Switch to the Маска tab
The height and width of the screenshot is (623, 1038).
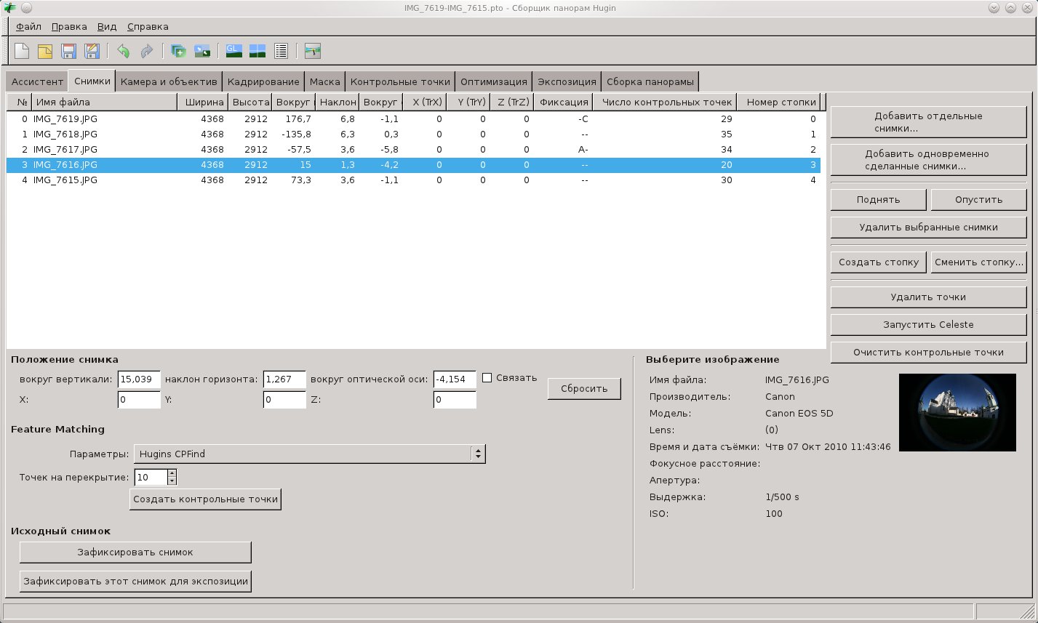click(324, 81)
